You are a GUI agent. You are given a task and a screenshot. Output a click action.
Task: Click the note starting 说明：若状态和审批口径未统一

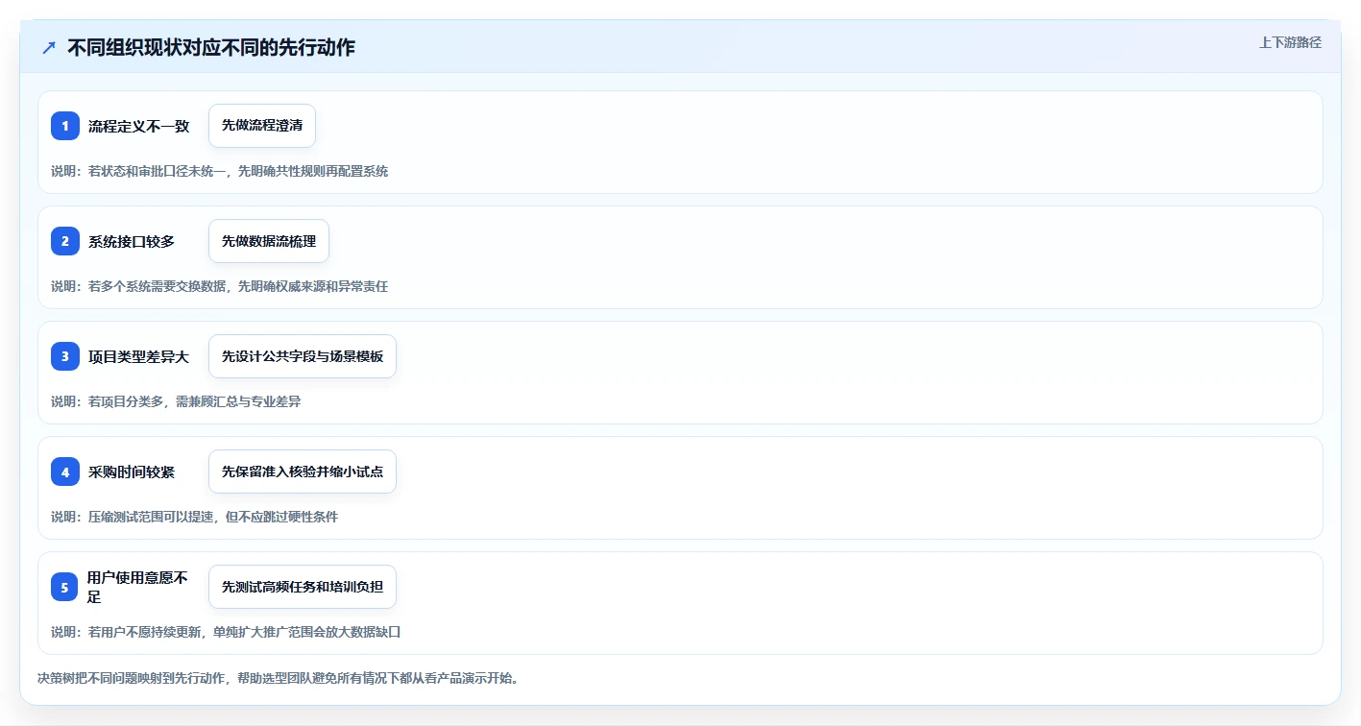220,171
